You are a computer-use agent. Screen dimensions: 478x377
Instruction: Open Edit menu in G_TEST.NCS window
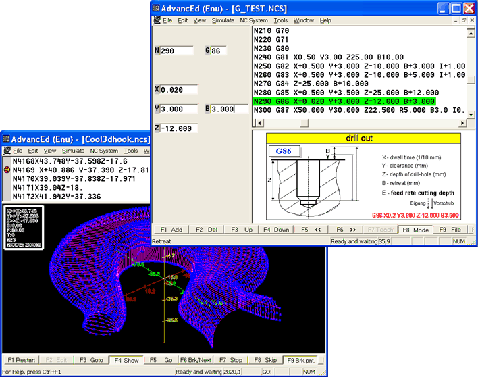click(x=183, y=20)
